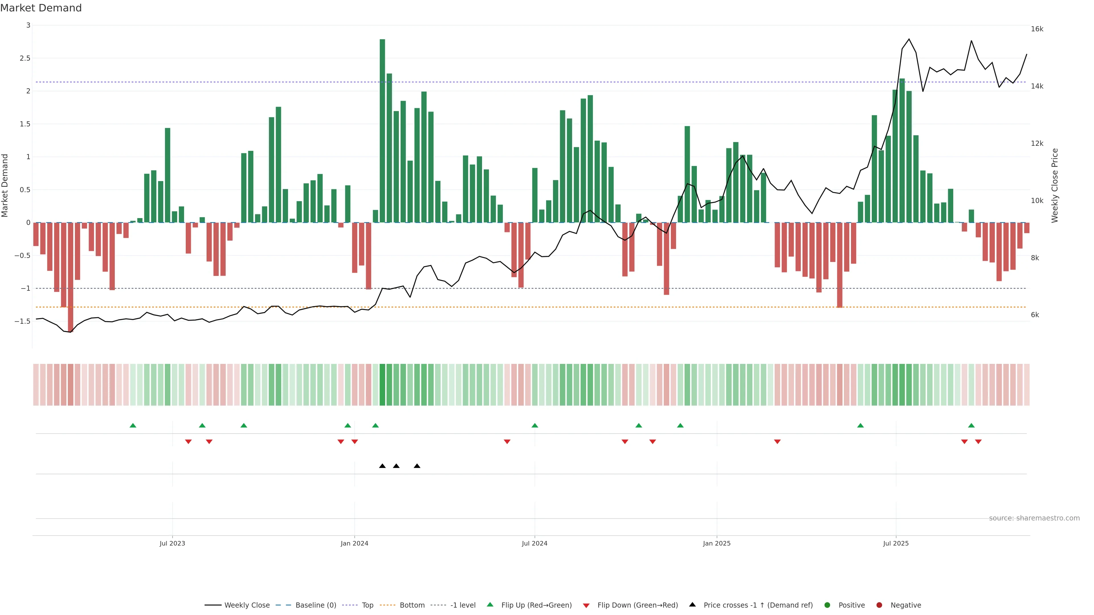The width and height of the screenshot is (1094, 615).
Task: Click the red Flip Down legend triangle
Action: [586, 605]
